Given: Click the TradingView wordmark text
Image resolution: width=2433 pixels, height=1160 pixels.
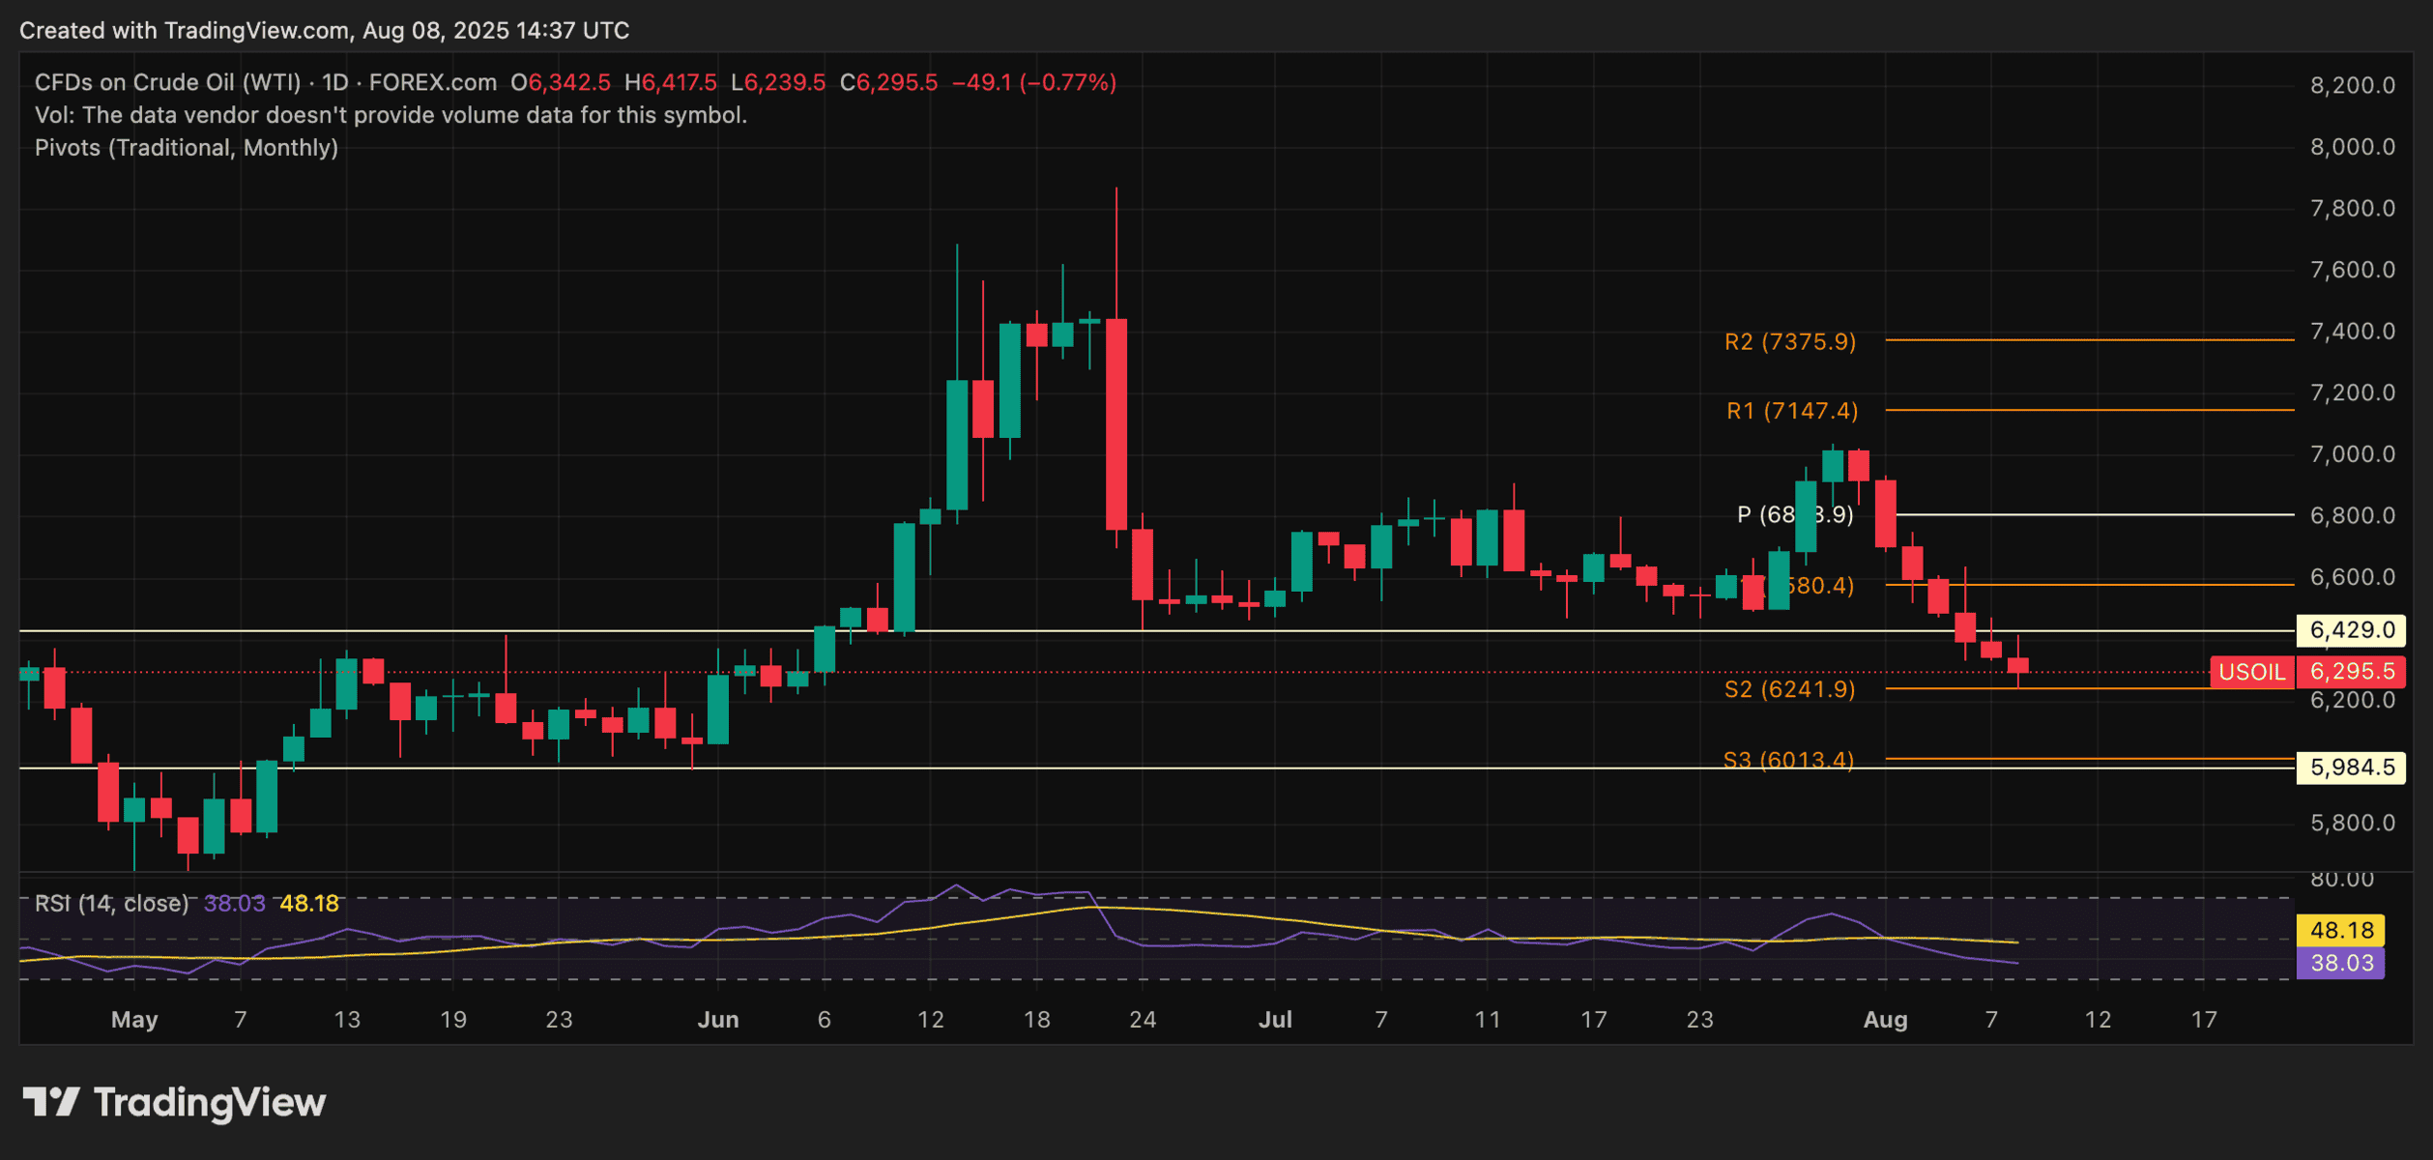Looking at the screenshot, I should tap(210, 1102).
